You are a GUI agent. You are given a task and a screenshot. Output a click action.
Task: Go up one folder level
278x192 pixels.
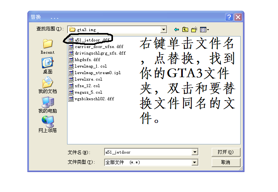pos(185,30)
